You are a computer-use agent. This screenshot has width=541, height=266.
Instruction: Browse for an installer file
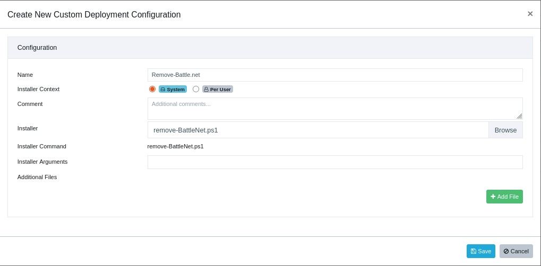[x=505, y=130]
